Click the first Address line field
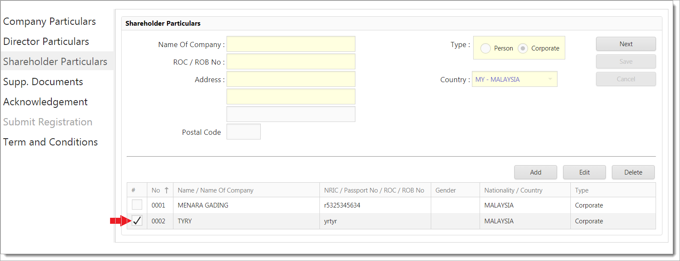680x261 pixels. (291, 79)
